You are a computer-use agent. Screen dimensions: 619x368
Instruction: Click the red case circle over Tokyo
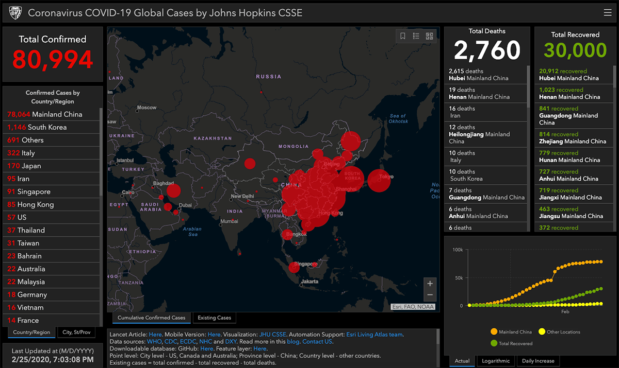pos(379,181)
